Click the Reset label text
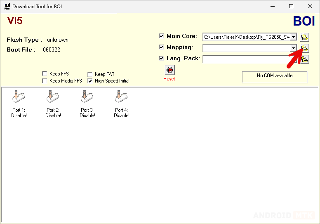 (169, 79)
